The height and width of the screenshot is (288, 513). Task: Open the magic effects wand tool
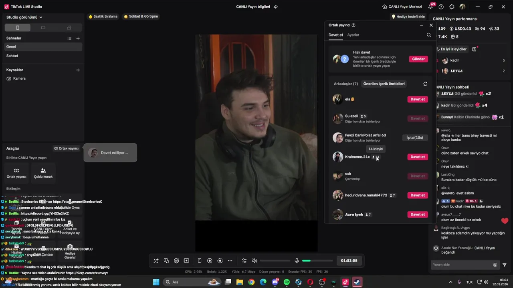coord(156,261)
